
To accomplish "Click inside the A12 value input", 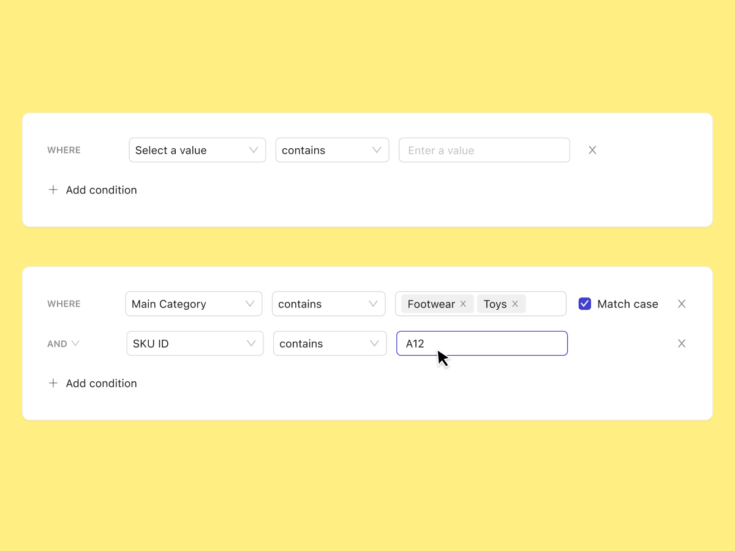I will coord(481,343).
